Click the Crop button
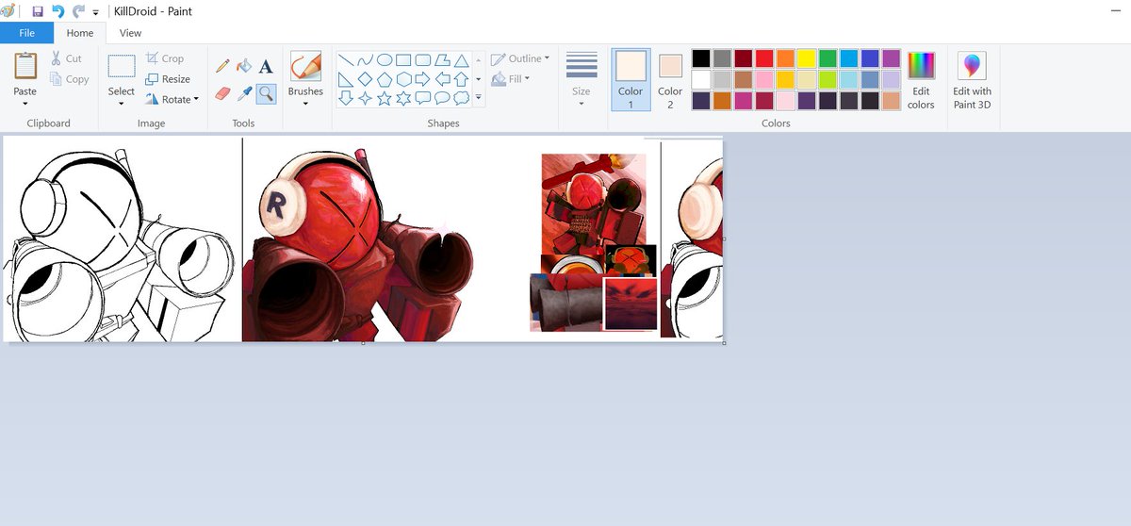 tap(165, 58)
